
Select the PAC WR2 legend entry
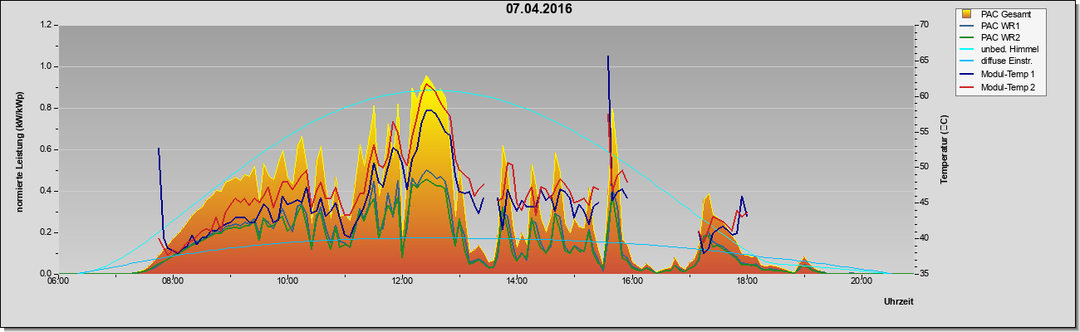pos(1000,38)
